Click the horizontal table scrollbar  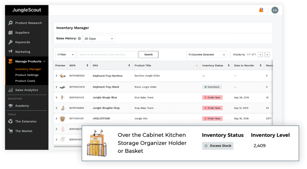(68, 146)
